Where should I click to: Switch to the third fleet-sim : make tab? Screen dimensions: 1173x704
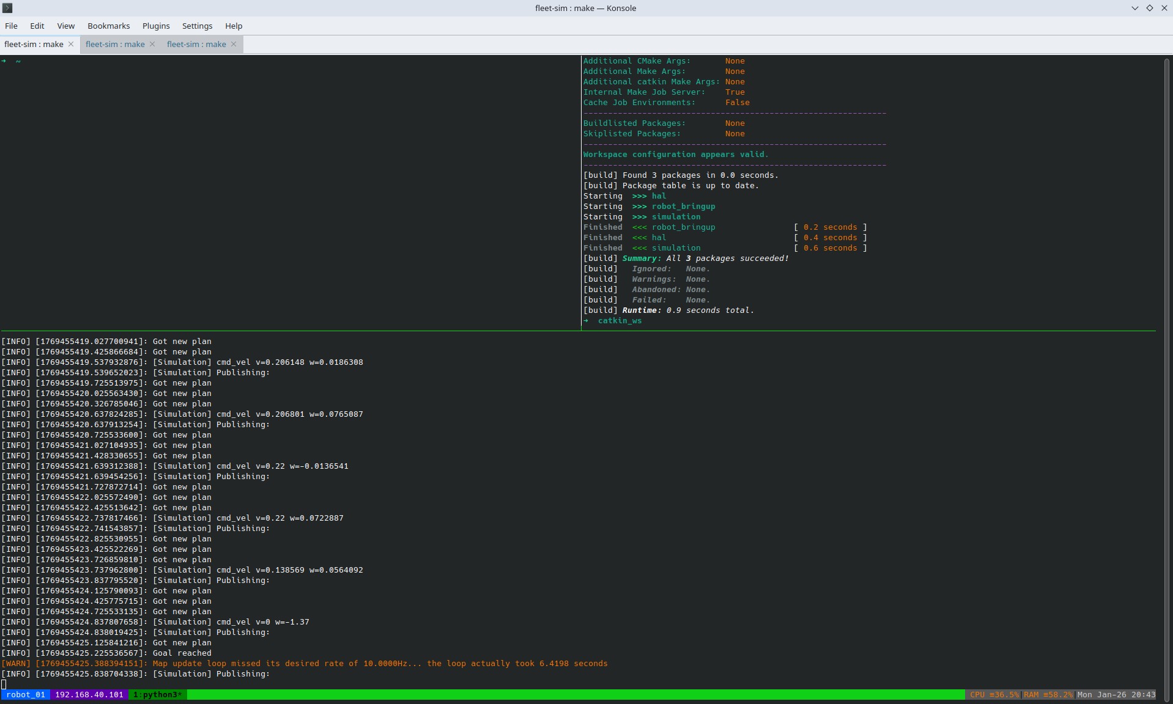[x=196, y=44]
